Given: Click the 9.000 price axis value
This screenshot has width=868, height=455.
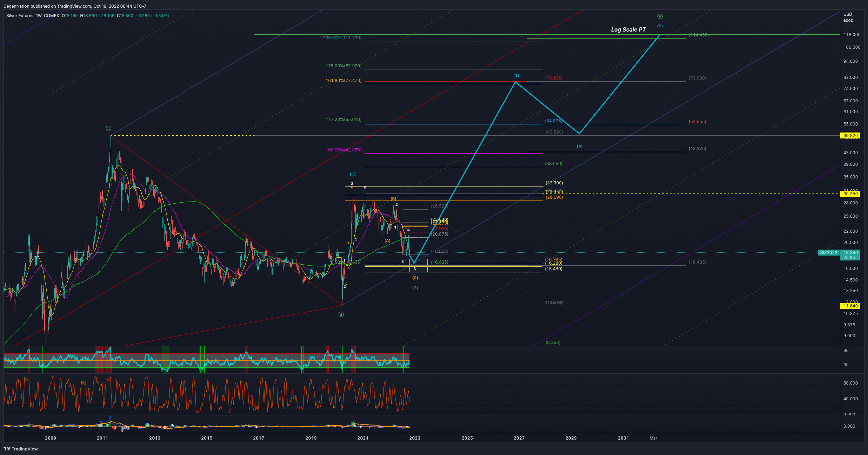Looking at the screenshot, I should tap(849, 335).
